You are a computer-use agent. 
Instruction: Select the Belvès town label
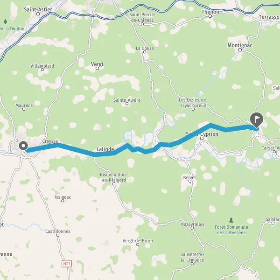190,177
